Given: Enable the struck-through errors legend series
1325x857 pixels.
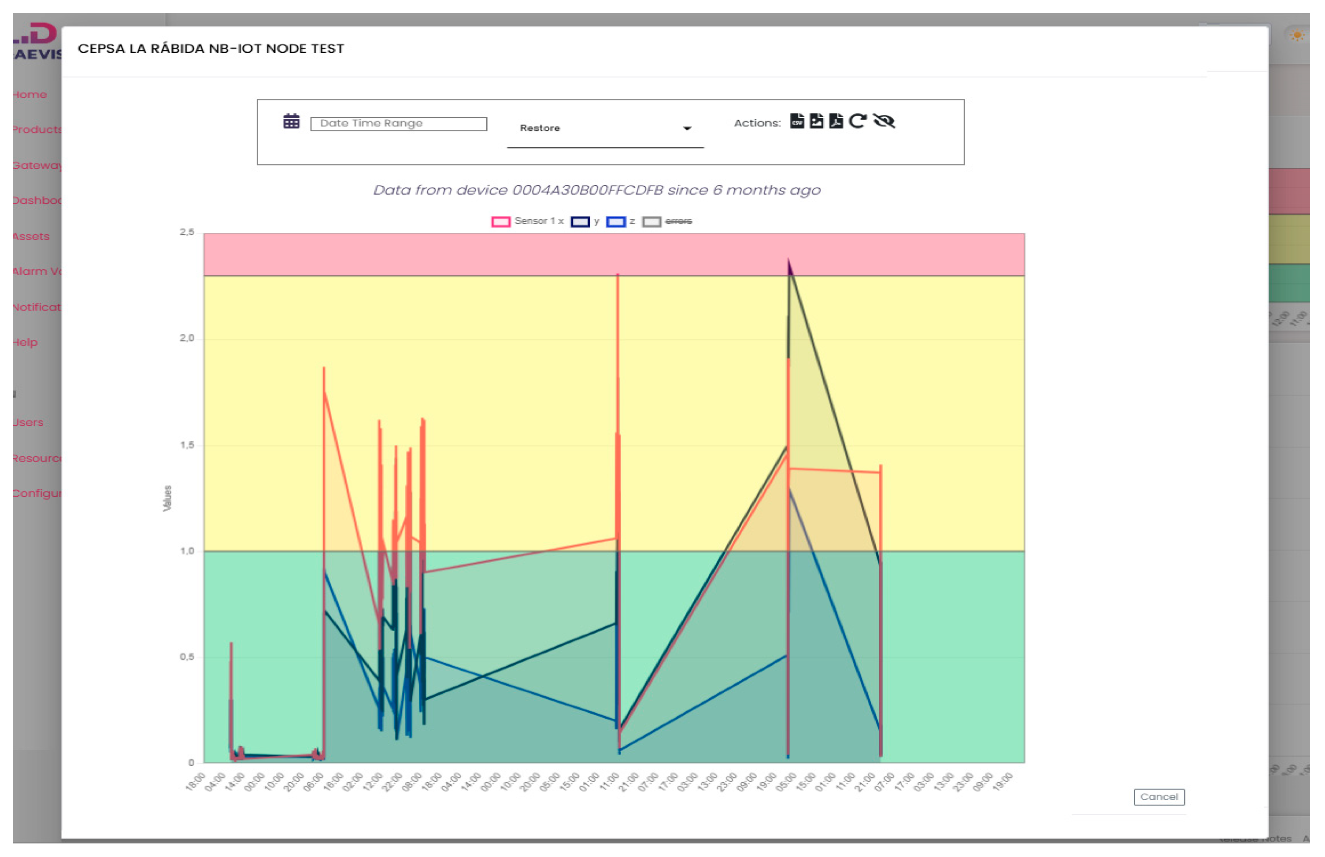Looking at the screenshot, I should (x=678, y=222).
